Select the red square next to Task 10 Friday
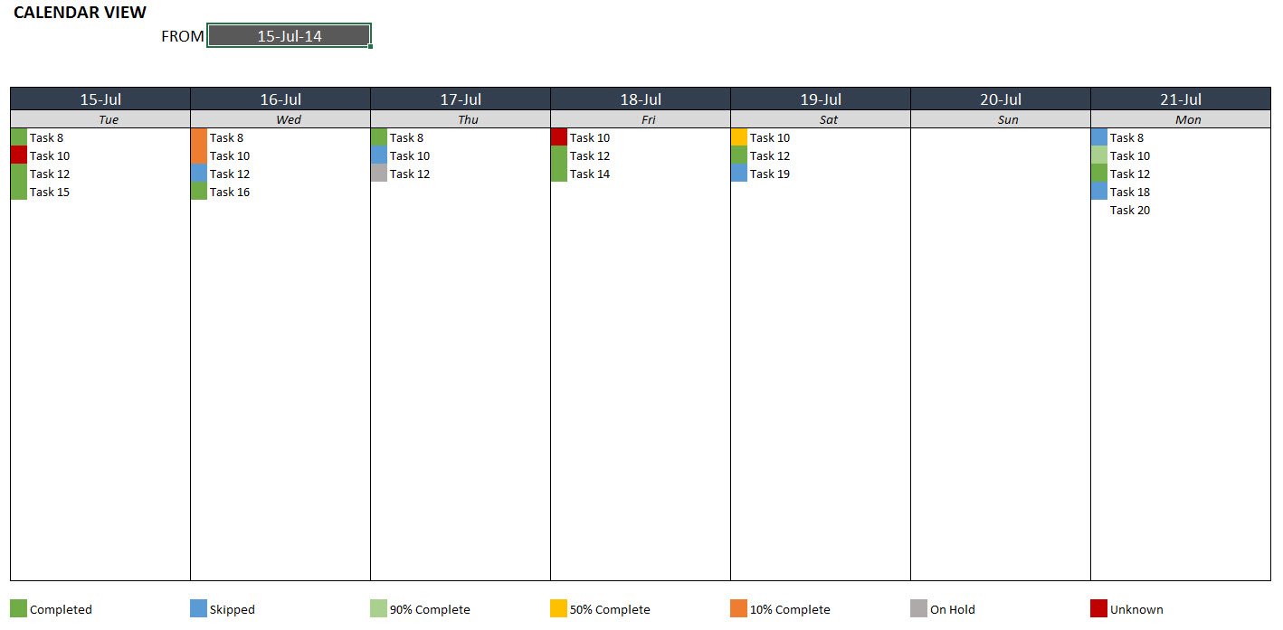Viewport: 1283px width, 630px height. 560,137
